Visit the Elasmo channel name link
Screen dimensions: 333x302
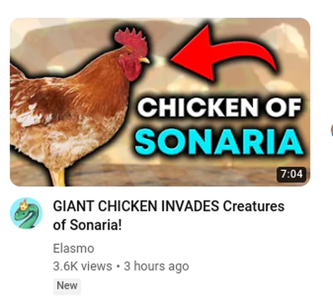pyautogui.click(x=74, y=248)
